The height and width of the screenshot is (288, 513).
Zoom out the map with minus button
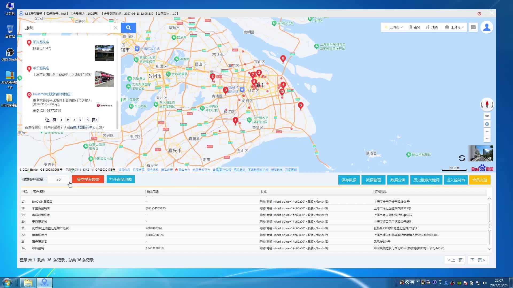point(487,139)
